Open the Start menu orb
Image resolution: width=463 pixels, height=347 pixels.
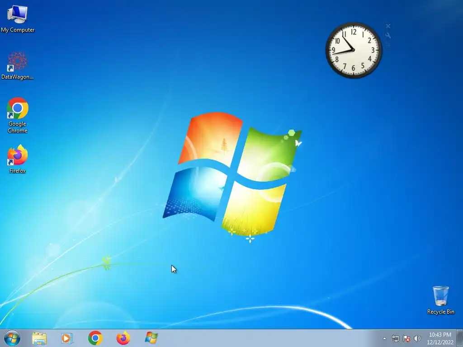12,338
